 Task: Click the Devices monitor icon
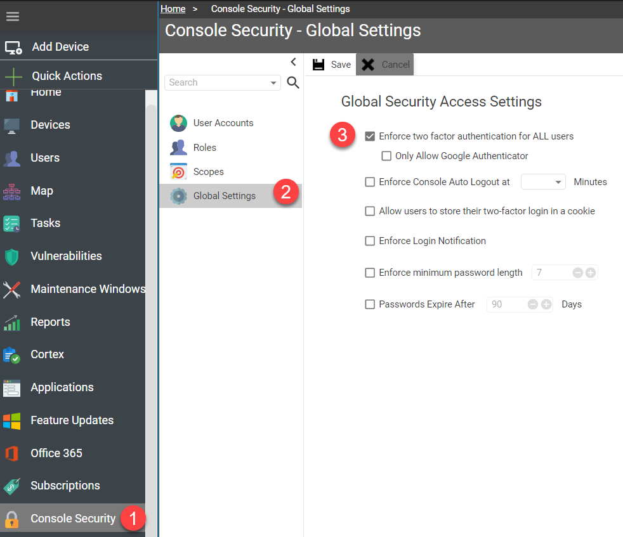[x=11, y=125]
